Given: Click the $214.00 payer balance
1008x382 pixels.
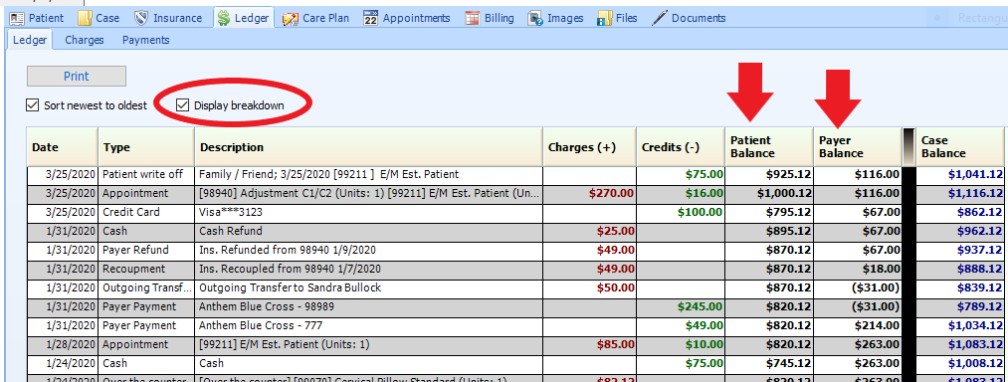Looking at the screenshot, I should [x=877, y=325].
